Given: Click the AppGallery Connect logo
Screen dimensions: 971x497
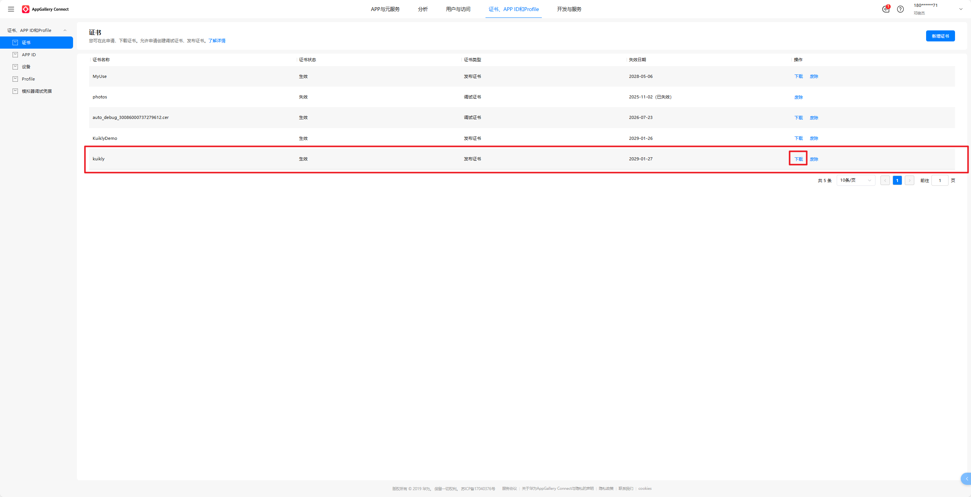Looking at the screenshot, I should (26, 9).
